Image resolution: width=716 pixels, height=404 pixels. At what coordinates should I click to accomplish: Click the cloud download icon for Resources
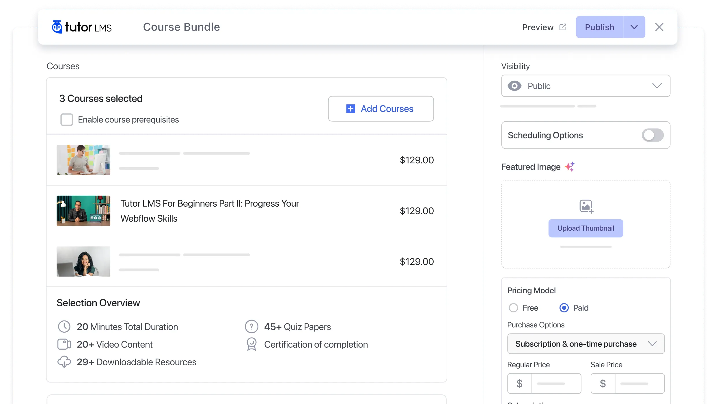coord(64,362)
